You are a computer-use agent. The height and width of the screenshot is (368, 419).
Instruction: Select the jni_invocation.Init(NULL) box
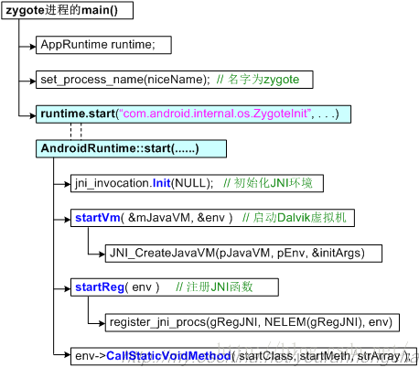pos(197,183)
